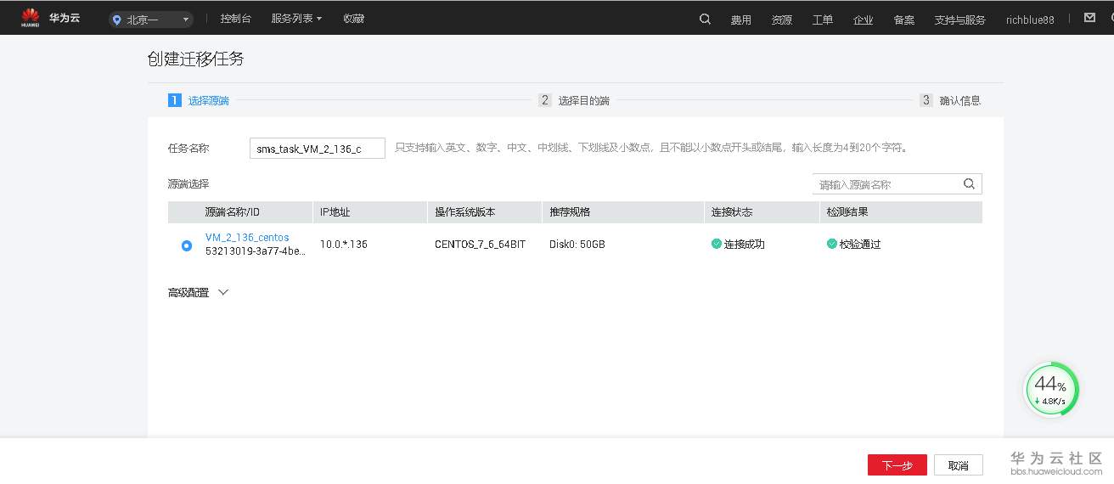The width and height of the screenshot is (1114, 484).
Task: Open 资源 resources menu
Action: click(782, 20)
